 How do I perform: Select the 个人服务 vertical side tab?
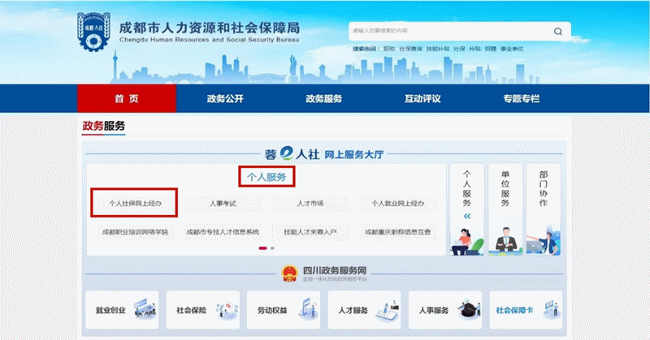click(x=466, y=209)
